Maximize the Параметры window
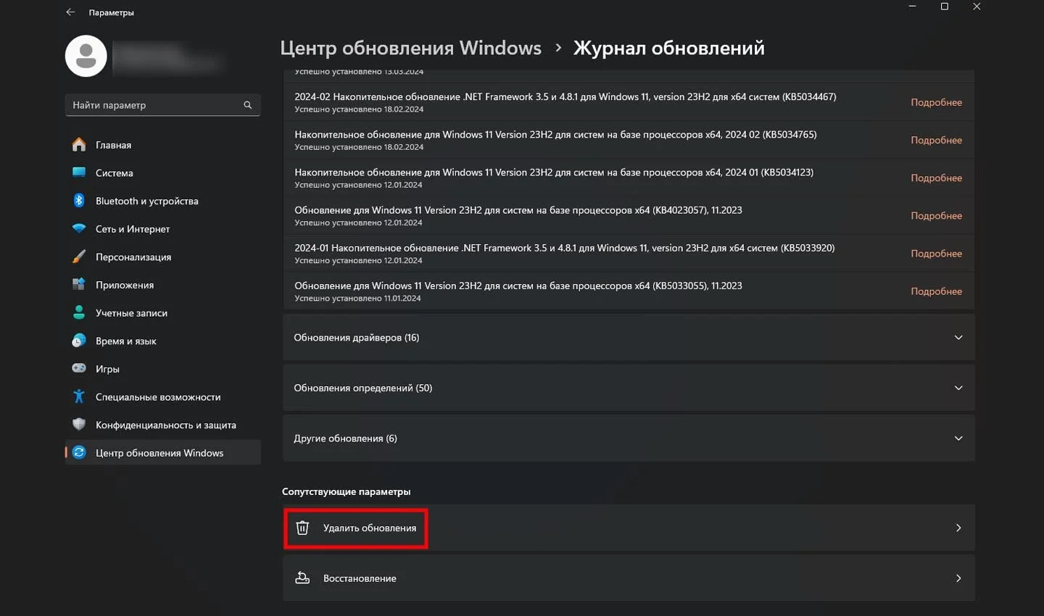This screenshot has height=616, width=1044. pos(944,7)
